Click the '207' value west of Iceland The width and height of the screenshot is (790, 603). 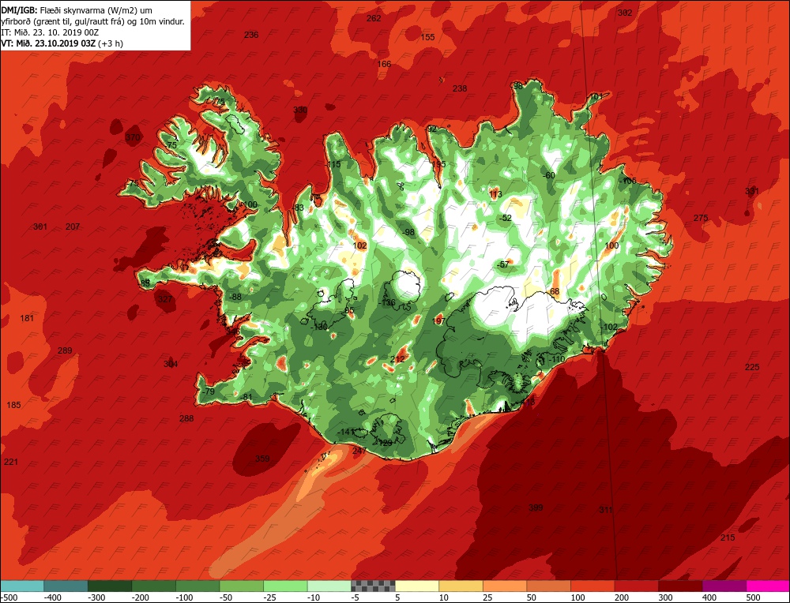73,227
